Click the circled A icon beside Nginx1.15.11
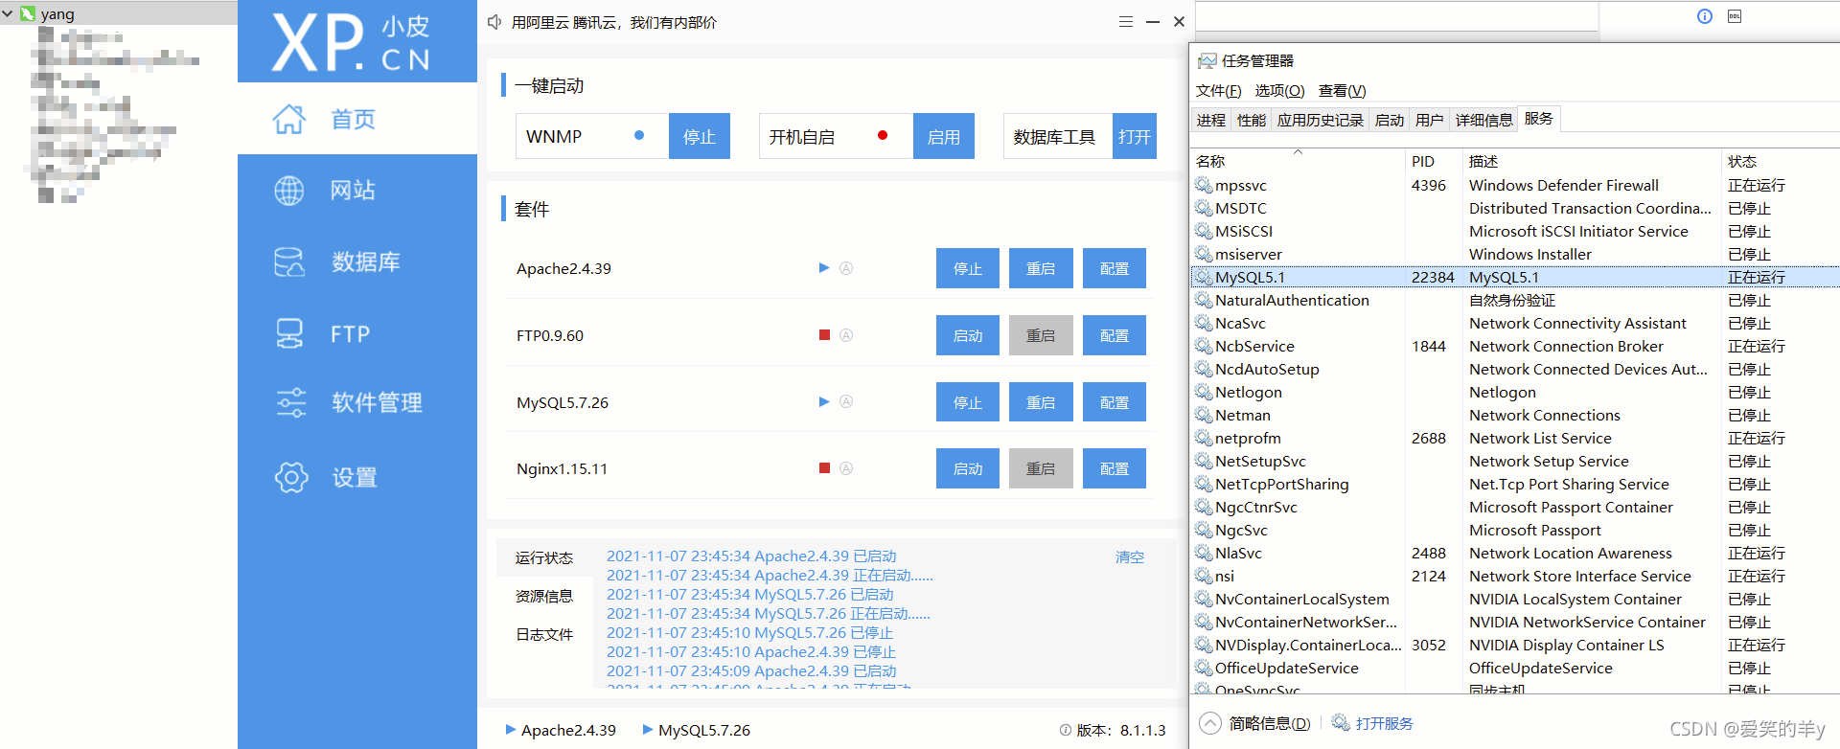 click(846, 468)
